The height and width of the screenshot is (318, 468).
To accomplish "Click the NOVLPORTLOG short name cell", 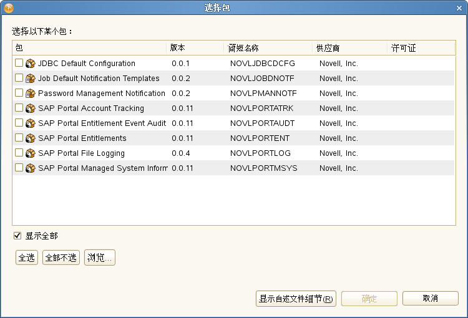I will 260,153.
